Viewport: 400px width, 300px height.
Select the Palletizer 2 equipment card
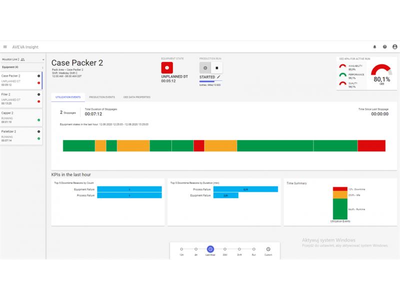[x=21, y=136]
